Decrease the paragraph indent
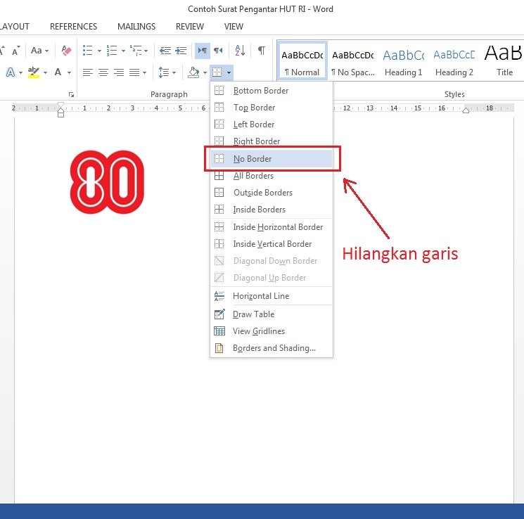The width and height of the screenshot is (524, 519). tap(165, 51)
